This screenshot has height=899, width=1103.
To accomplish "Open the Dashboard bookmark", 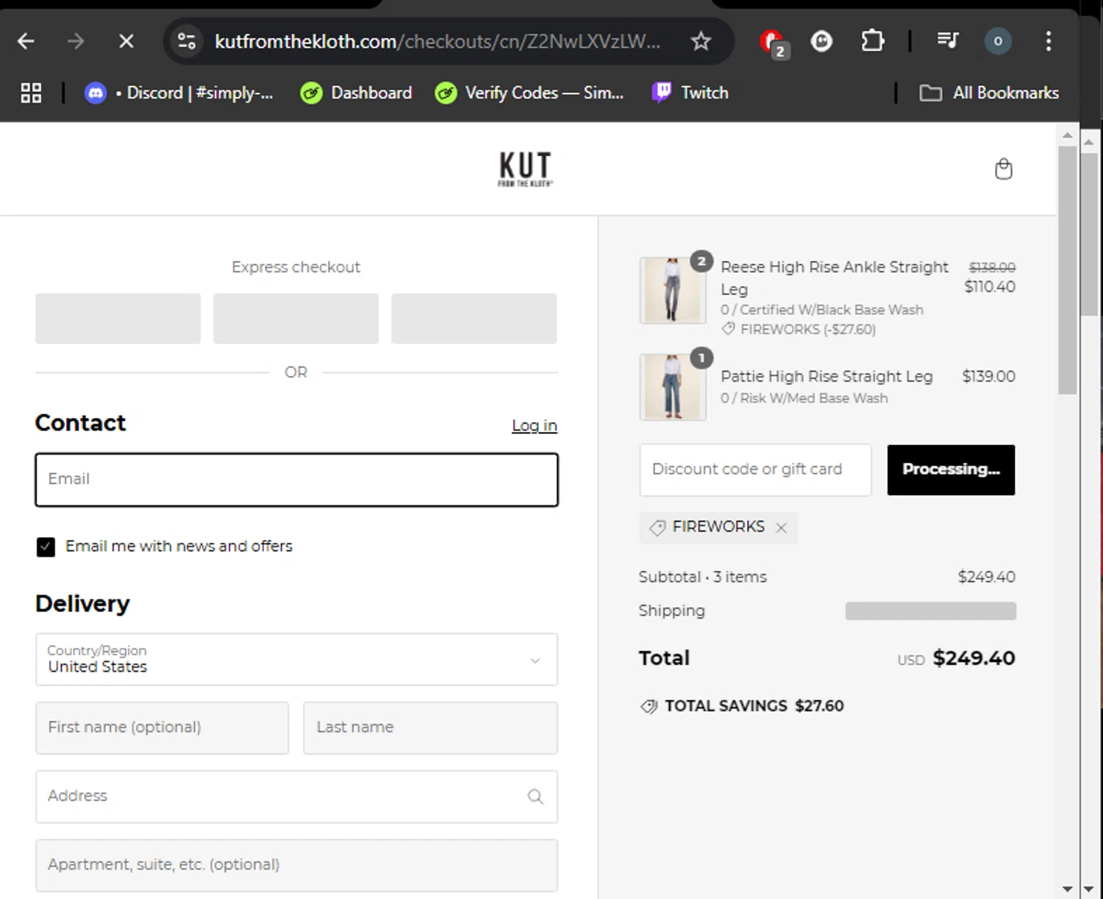I will (x=356, y=93).
